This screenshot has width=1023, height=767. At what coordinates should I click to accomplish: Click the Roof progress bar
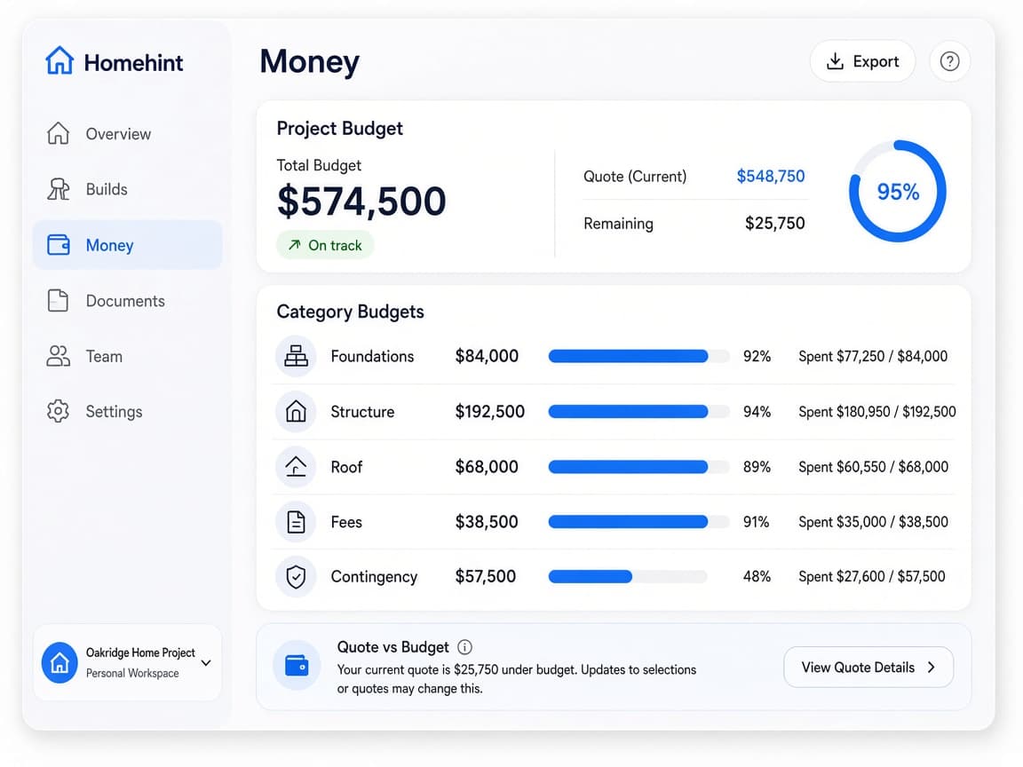pyautogui.click(x=638, y=467)
